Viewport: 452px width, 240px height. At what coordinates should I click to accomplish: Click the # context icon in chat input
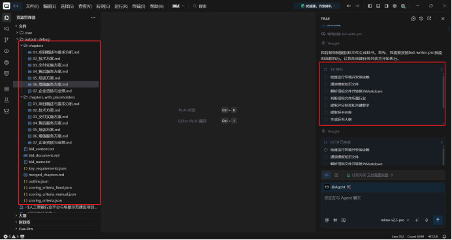[335, 220]
